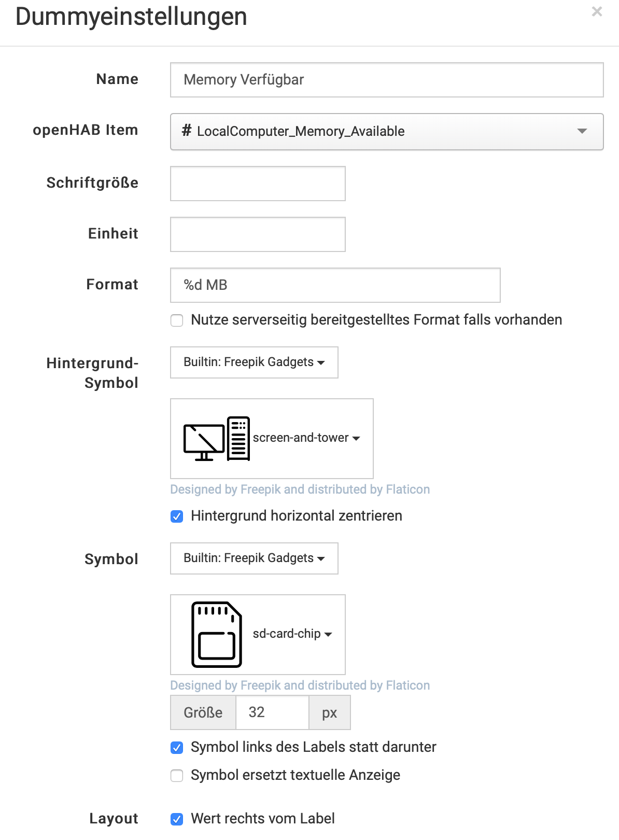
Task: Click the Schriftgröße input field
Action: (x=258, y=184)
